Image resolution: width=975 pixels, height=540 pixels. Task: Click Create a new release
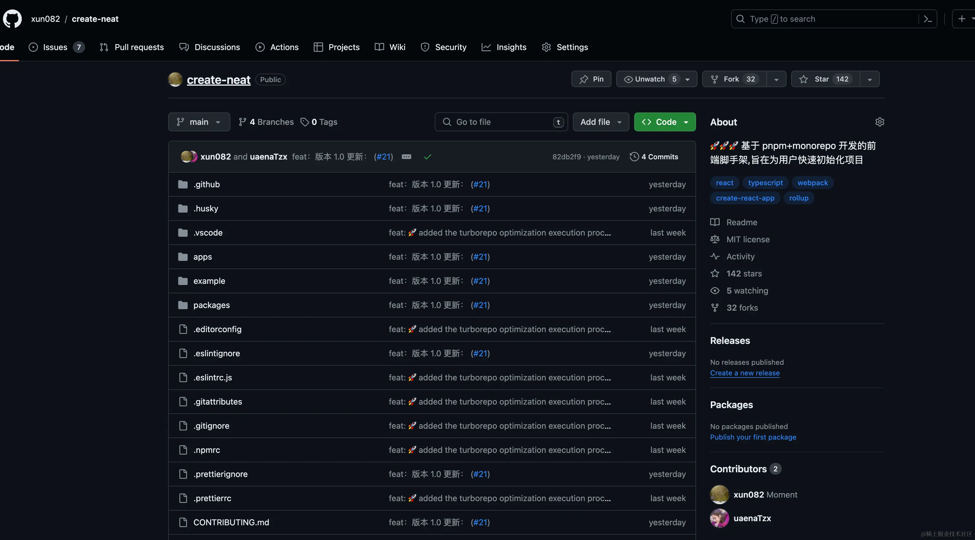(745, 373)
